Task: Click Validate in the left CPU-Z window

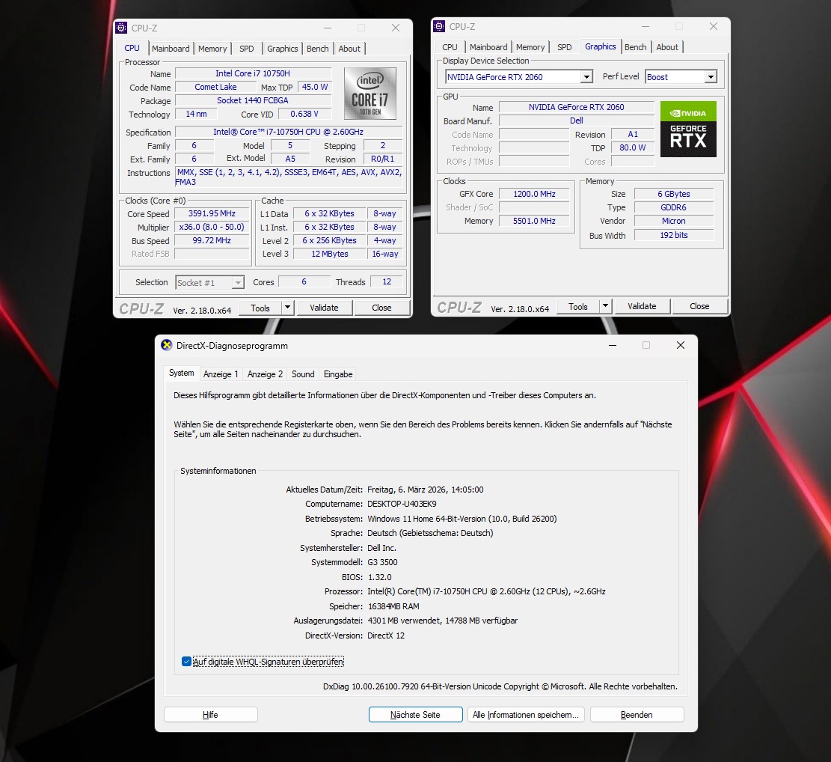Action: coord(324,308)
